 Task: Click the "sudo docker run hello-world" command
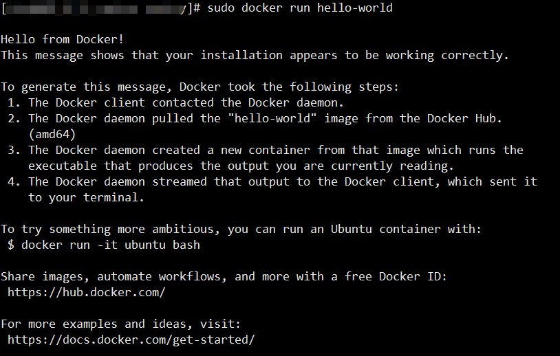[299, 8]
